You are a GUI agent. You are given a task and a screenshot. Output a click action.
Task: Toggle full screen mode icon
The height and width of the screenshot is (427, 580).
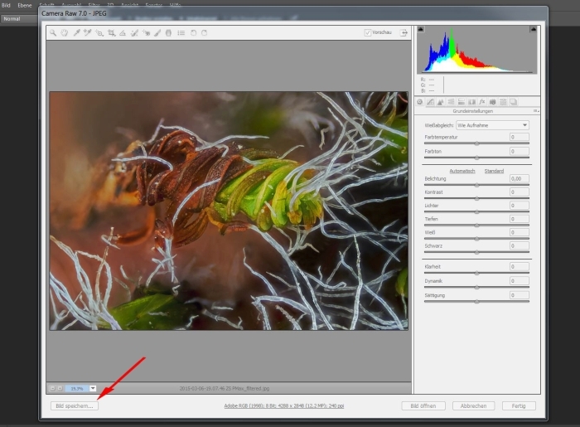click(x=404, y=33)
